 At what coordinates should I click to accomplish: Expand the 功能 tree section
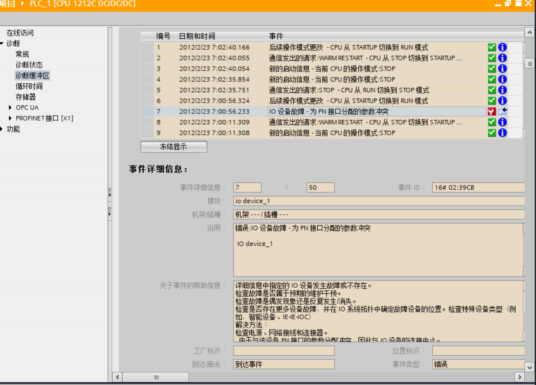[2, 129]
